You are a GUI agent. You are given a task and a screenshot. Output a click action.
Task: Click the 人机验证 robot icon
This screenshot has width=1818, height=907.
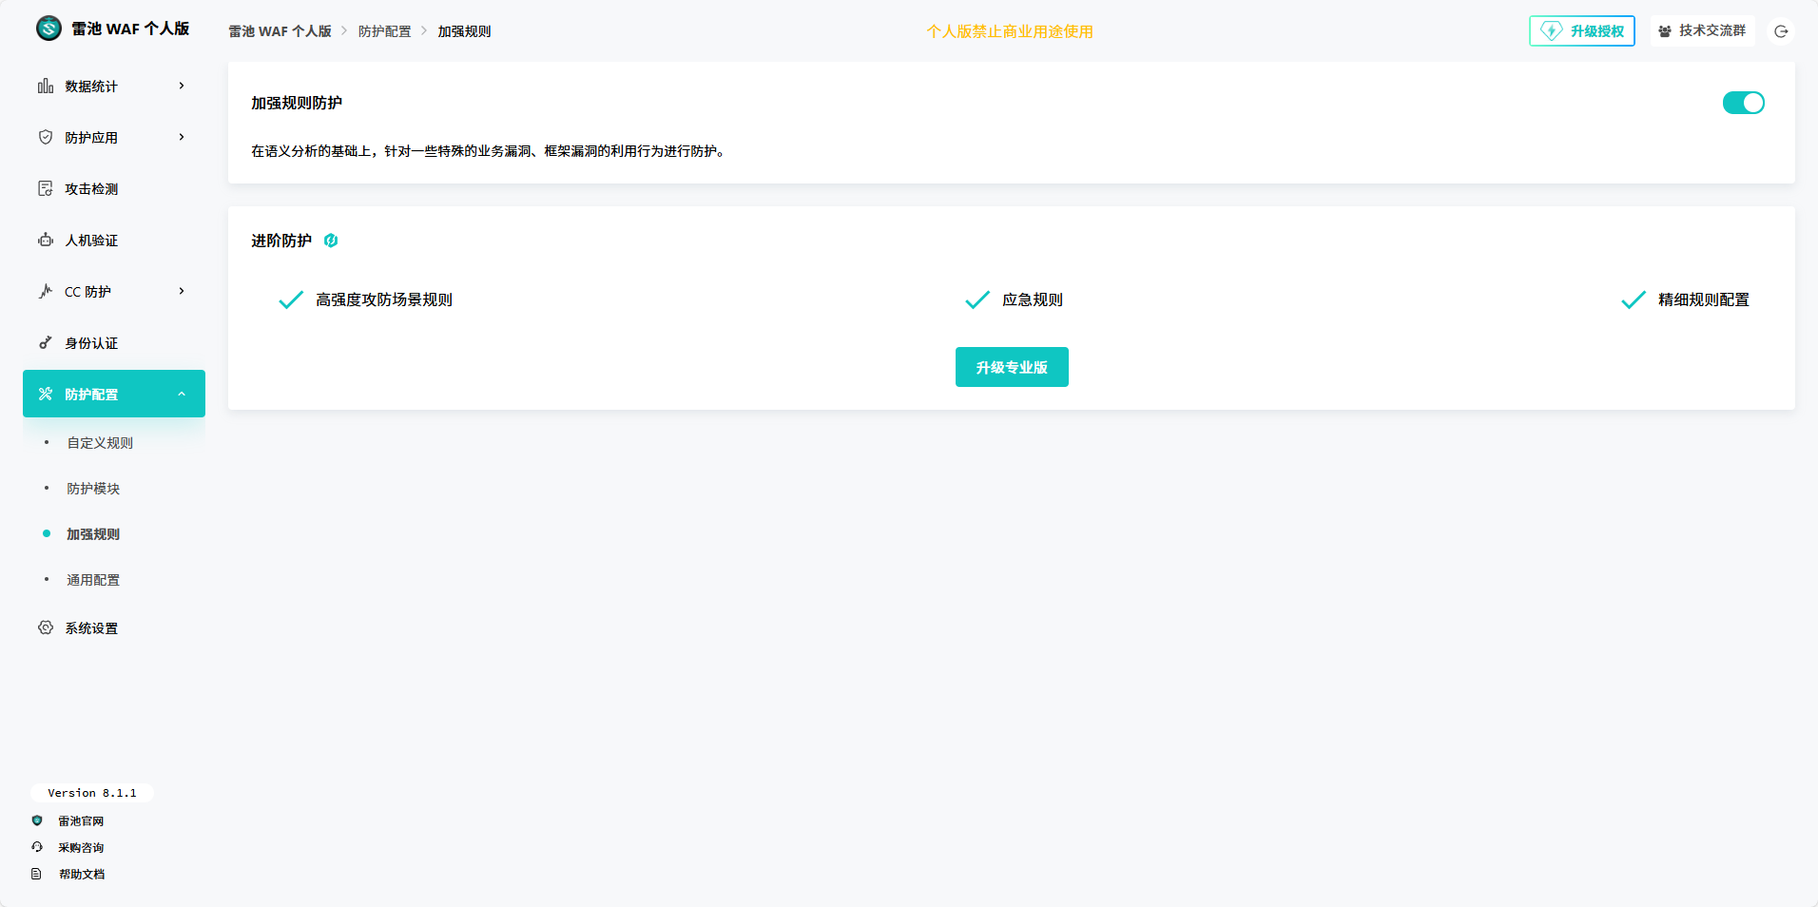[x=46, y=240]
